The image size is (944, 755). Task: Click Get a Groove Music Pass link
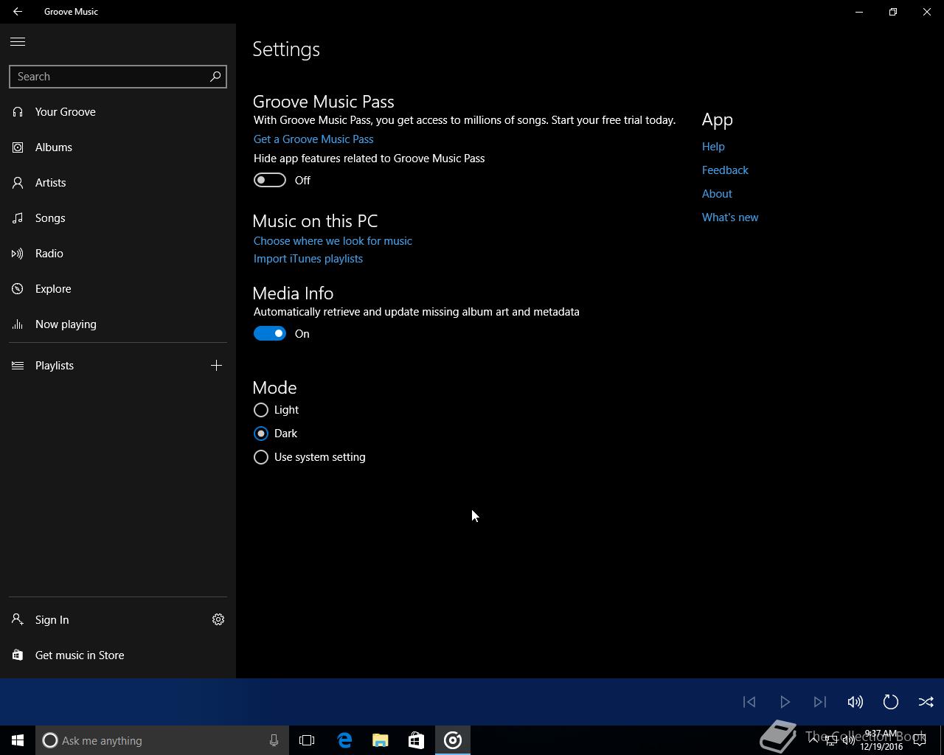click(x=313, y=139)
